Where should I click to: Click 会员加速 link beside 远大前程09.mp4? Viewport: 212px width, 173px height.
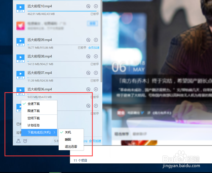tap(94, 48)
